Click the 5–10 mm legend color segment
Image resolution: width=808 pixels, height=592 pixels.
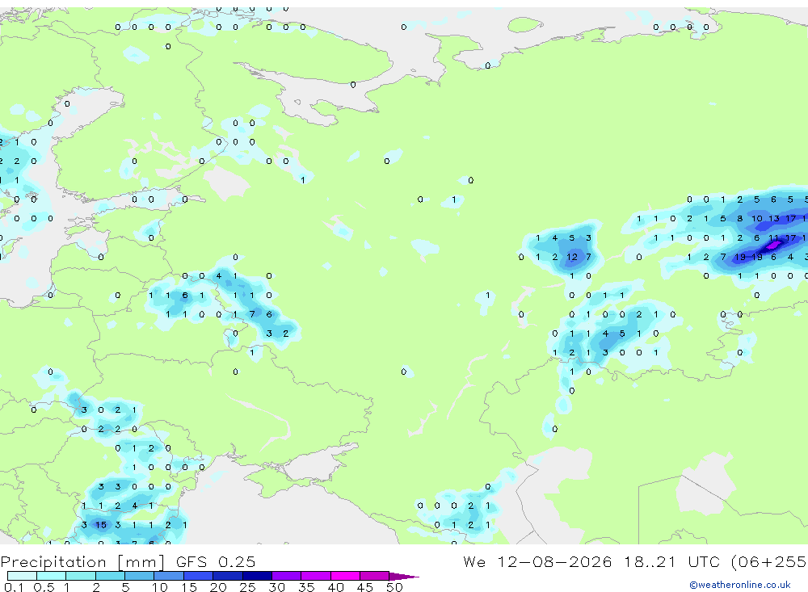pyautogui.click(x=139, y=576)
